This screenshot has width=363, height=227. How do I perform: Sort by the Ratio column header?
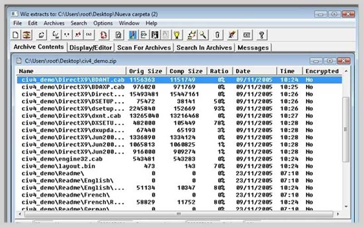point(220,71)
